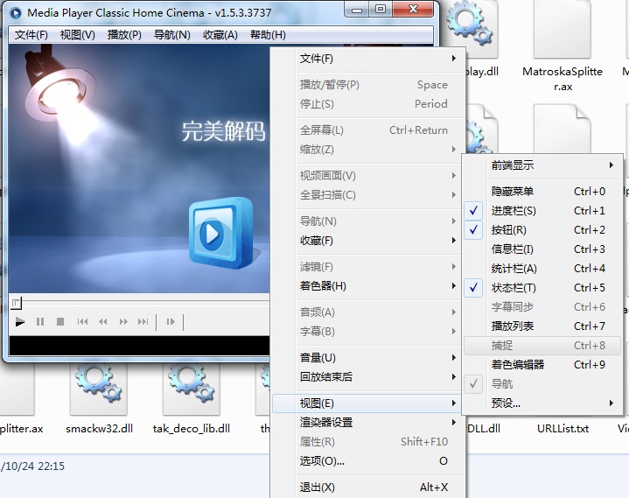Screen dimensions: 629x498
Task: Click the fast-forward (increase speed) button
Action: tap(123, 322)
